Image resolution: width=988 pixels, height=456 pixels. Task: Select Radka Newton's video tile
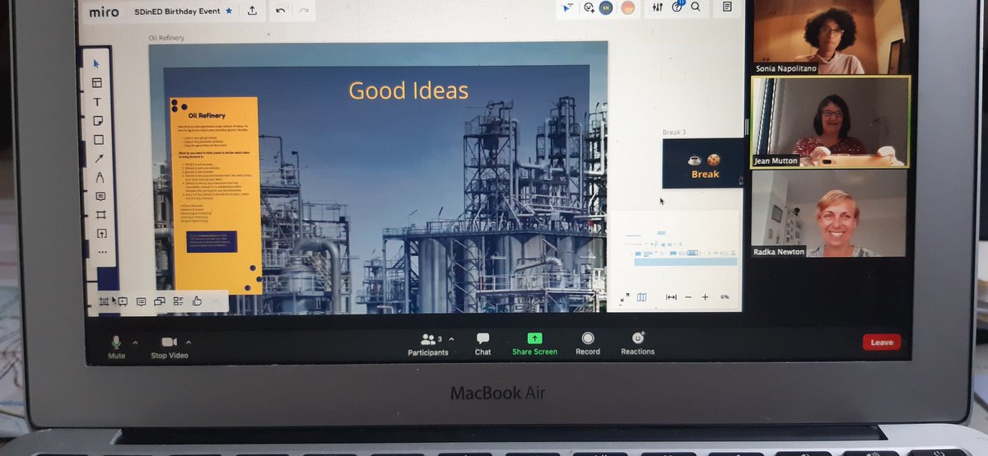coord(829,214)
